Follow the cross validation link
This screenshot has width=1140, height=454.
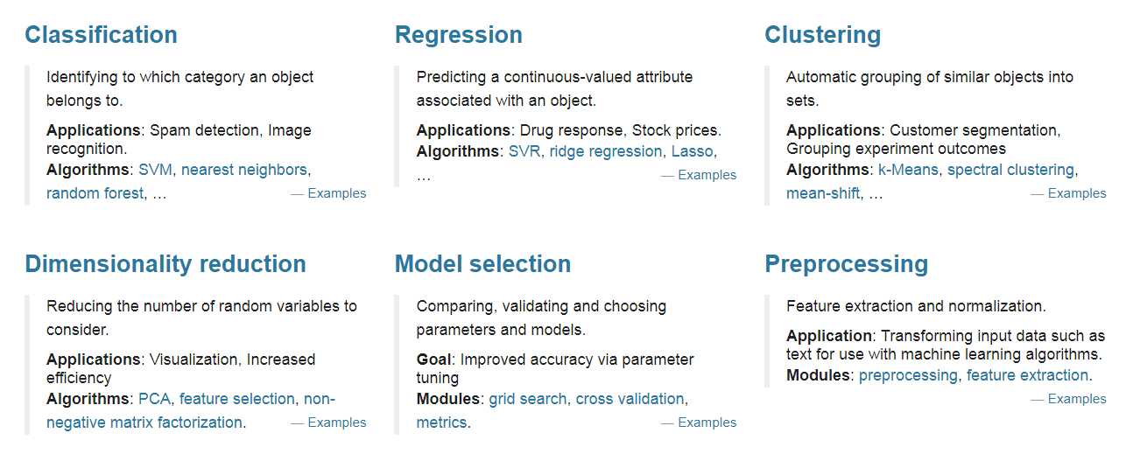[x=630, y=399]
